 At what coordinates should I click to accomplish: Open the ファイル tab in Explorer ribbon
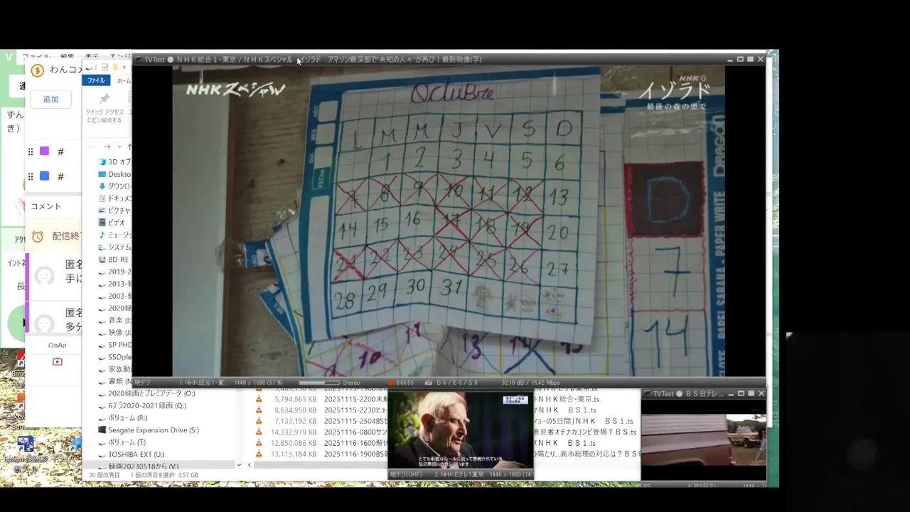pos(96,80)
